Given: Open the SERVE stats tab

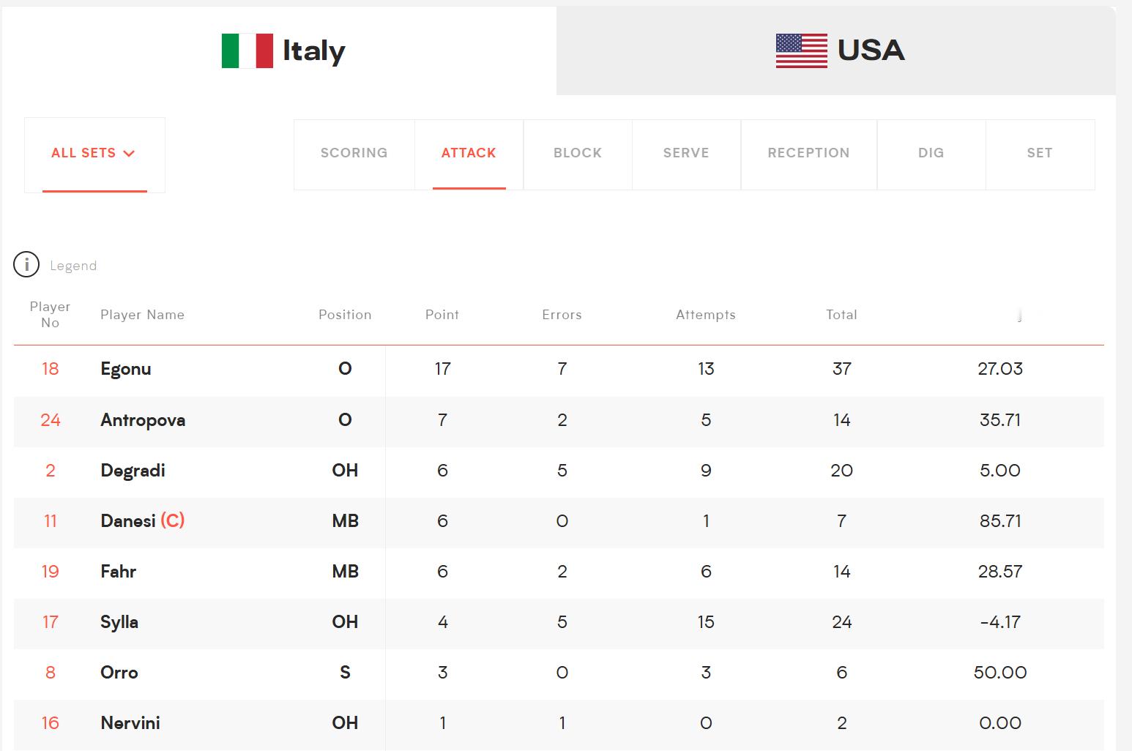Looking at the screenshot, I should click(x=686, y=154).
